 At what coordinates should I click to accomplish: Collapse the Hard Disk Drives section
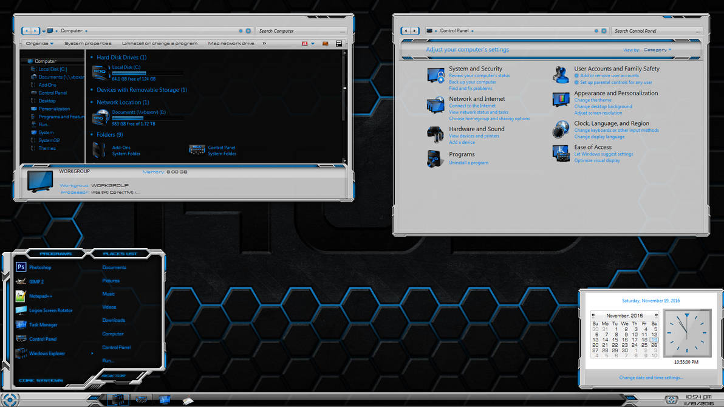coord(90,57)
